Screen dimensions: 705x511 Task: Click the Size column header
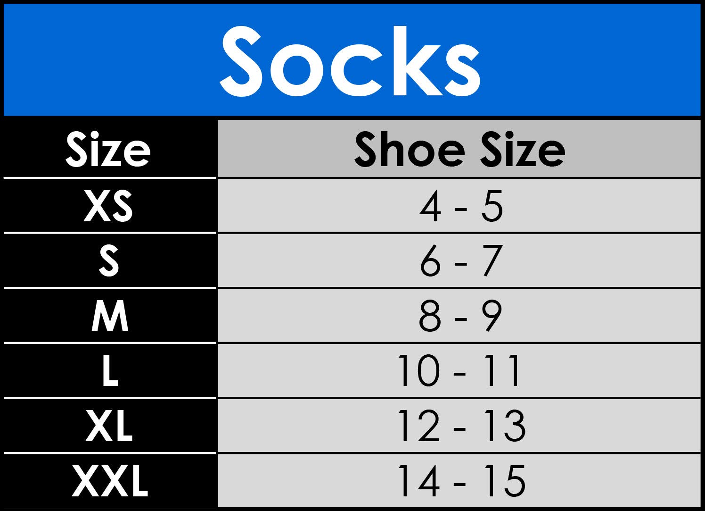pyautogui.click(x=108, y=150)
